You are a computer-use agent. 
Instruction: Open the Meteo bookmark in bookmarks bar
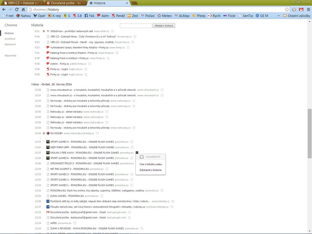(x=164, y=16)
